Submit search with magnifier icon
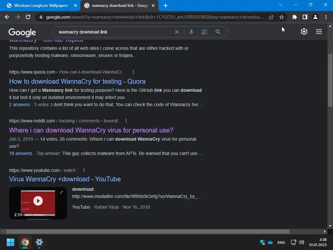The height and width of the screenshot is (250, 333). pos(218,32)
